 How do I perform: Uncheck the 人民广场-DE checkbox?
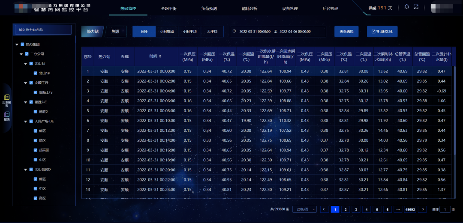[31, 121]
